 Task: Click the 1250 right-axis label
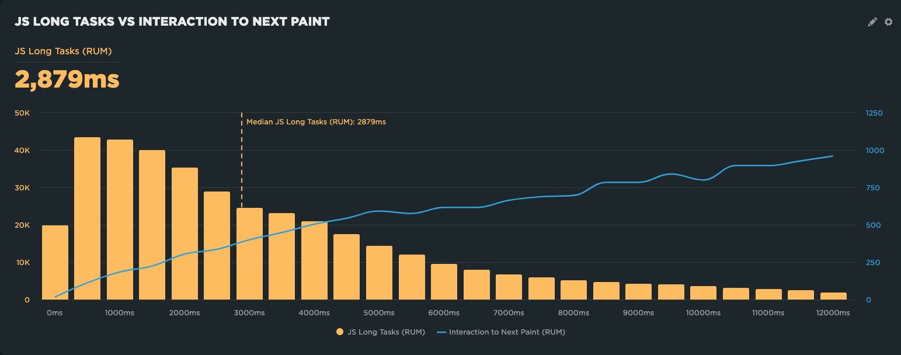(874, 113)
